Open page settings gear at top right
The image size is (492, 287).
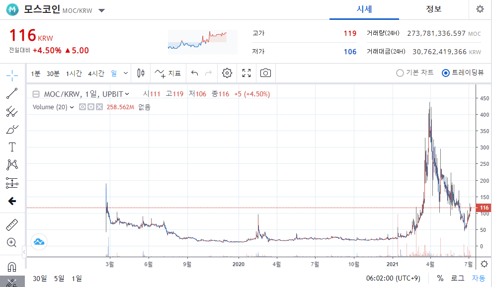click(480, 9)
